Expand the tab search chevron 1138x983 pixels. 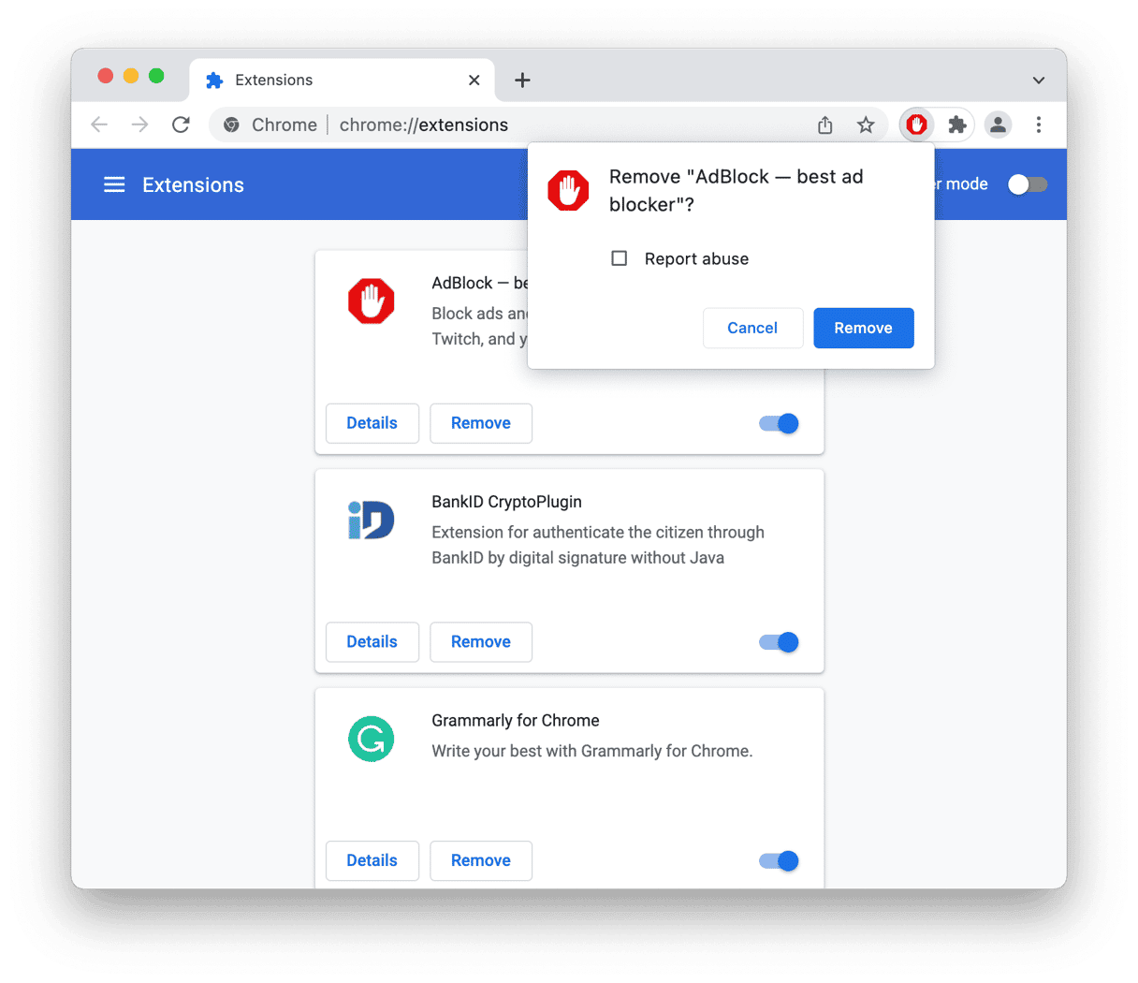[1039, 81]
